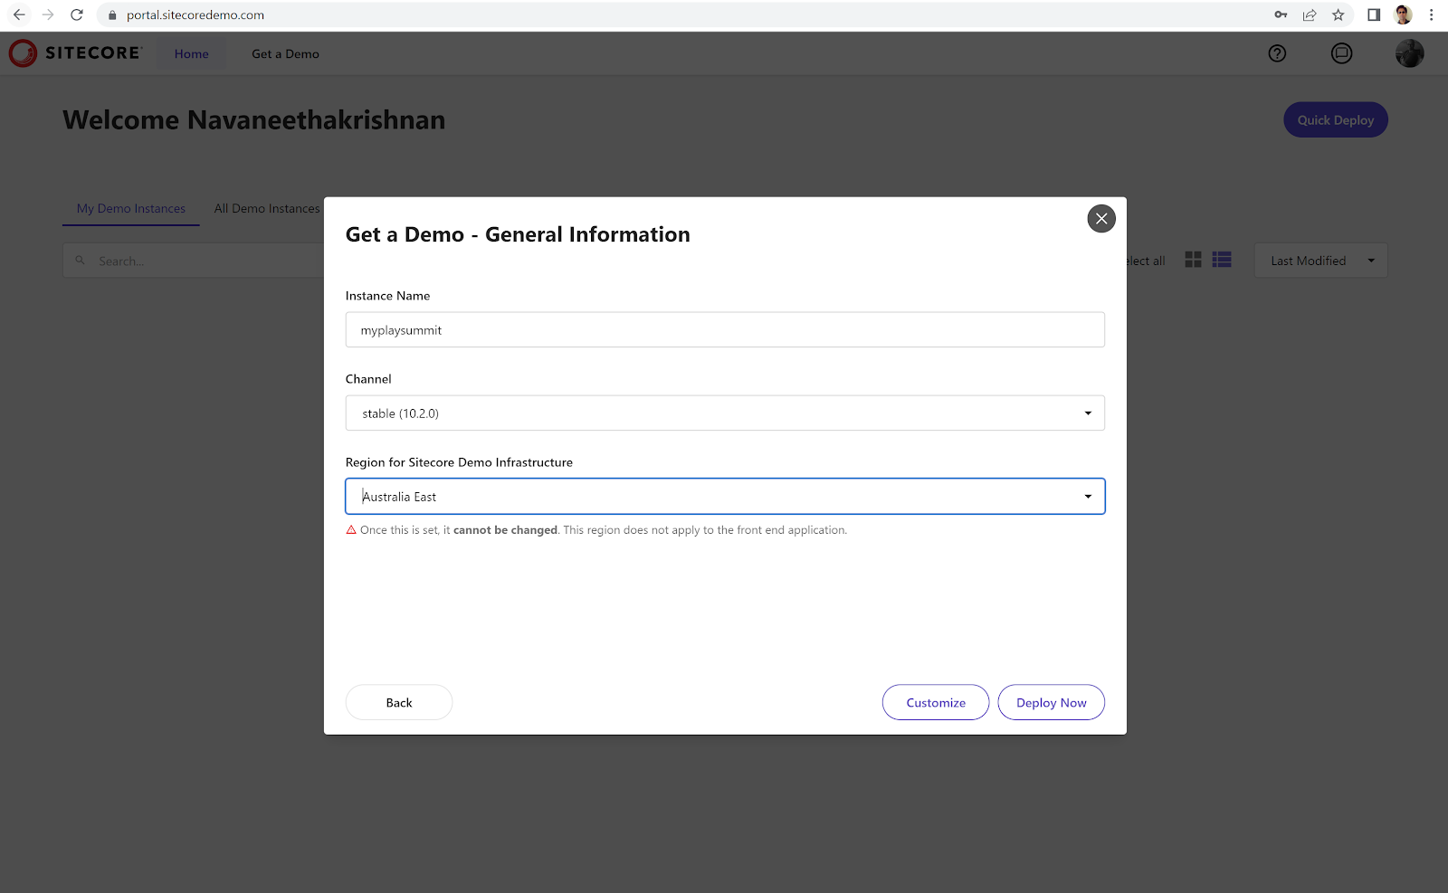
Task: Click the Sitecore logo
Action: click(75, 53)
